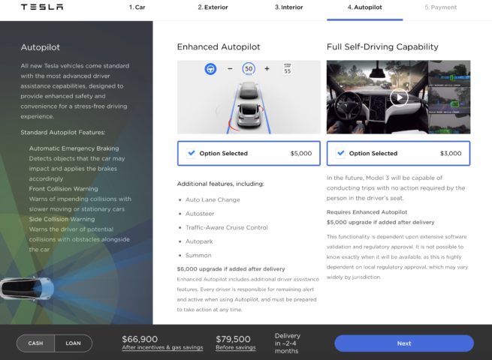
Task: Open the 5. Payment step
Action: click(x=440, y=7)
